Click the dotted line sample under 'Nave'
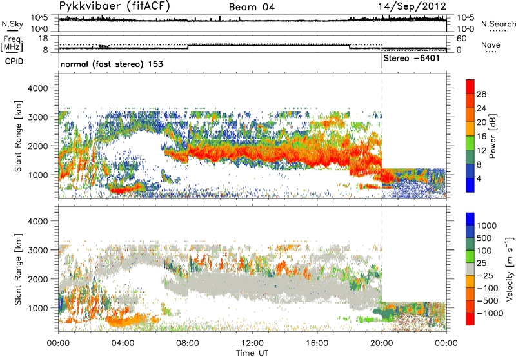516x357 pixels. (x=491, y=52)
